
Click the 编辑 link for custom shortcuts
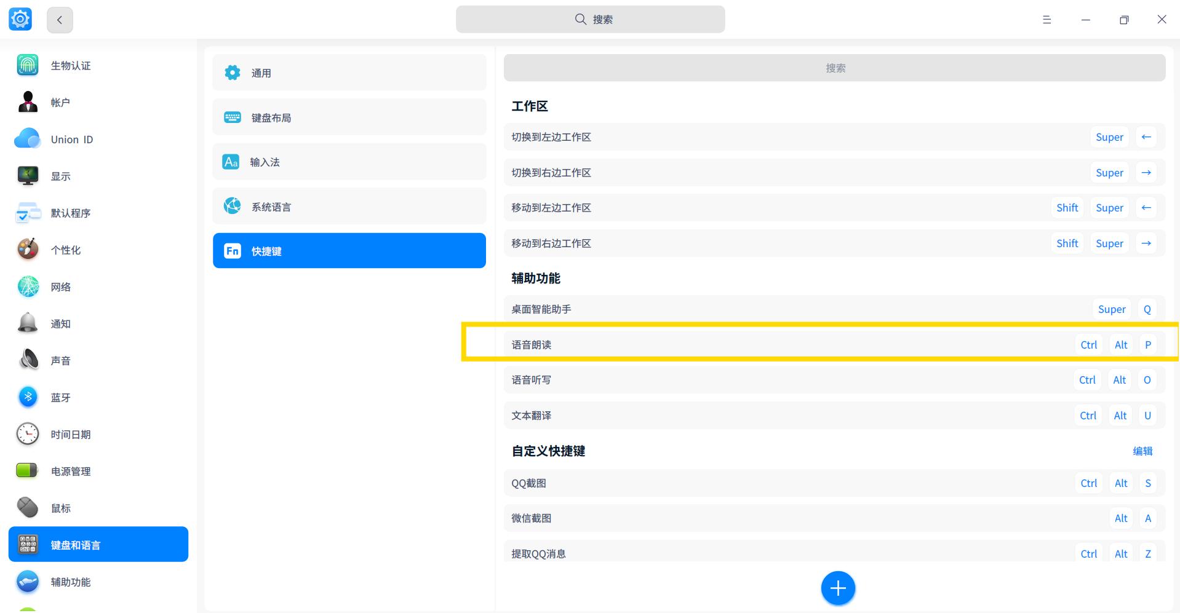pyautogui.click(x=1143, y=451)
